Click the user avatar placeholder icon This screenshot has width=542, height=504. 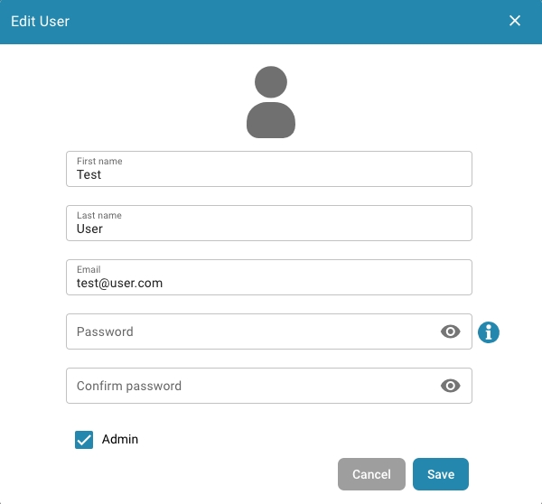(x=271, y=102)
